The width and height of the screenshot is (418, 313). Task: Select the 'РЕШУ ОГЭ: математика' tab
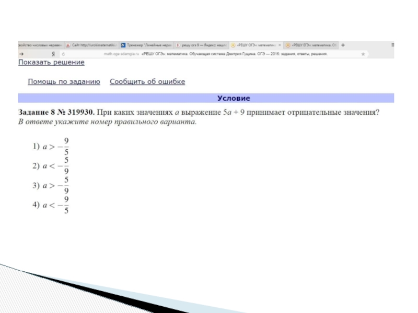coord(257,45)
